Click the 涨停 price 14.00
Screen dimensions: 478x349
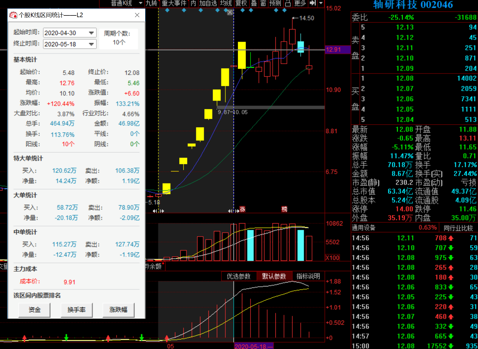click(x=404, y=209)
